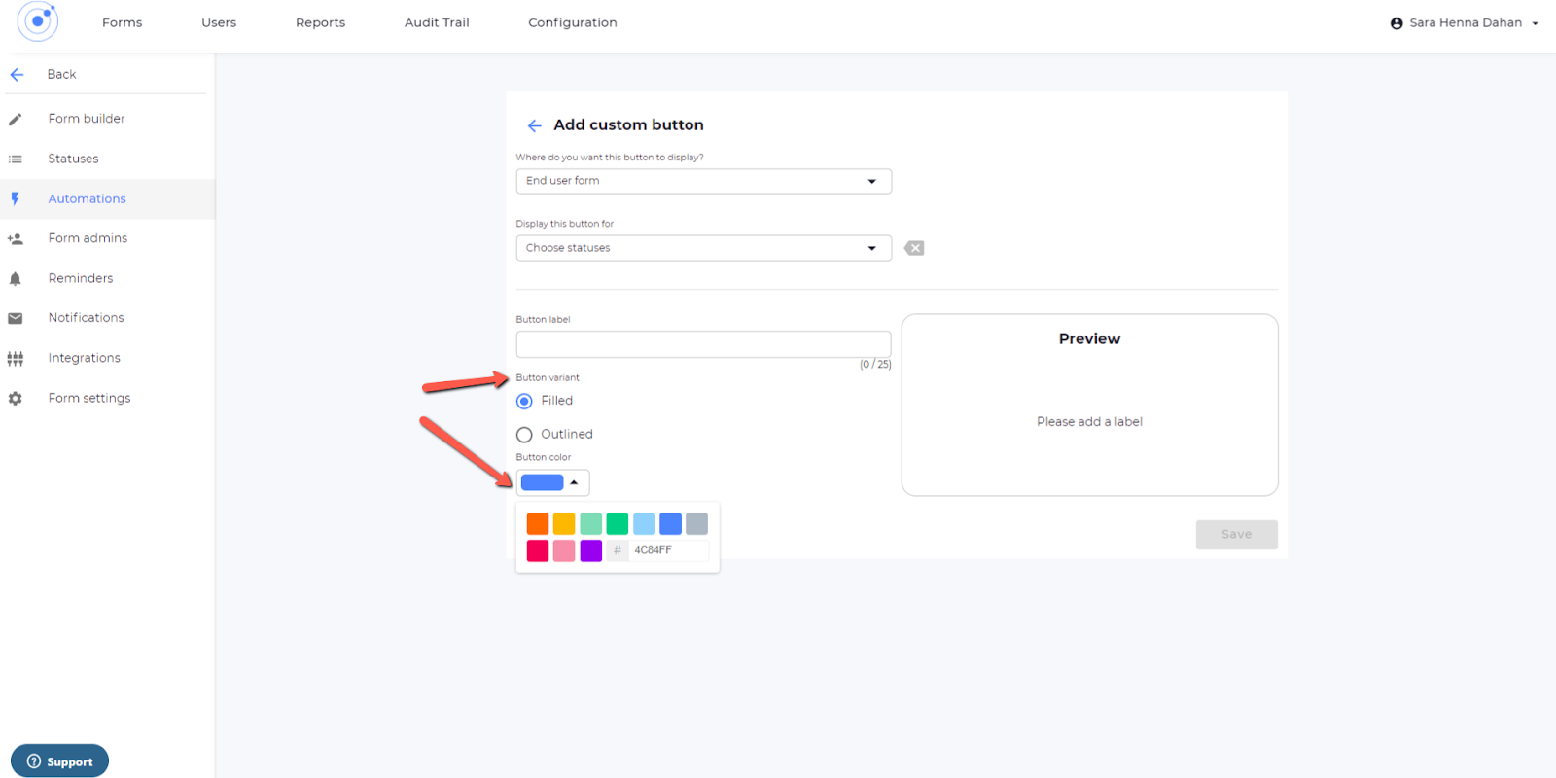Click the Form settings gear icon
This screenshot has width=1556, height=778.
click(16, 399)
